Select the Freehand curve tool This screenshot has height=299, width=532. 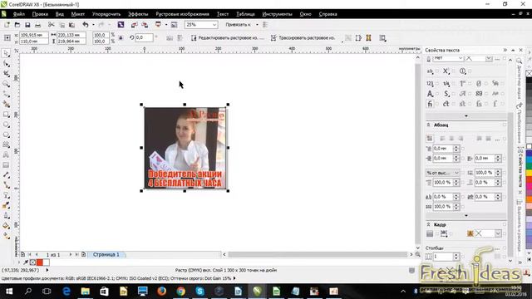[x=6, y=94]
